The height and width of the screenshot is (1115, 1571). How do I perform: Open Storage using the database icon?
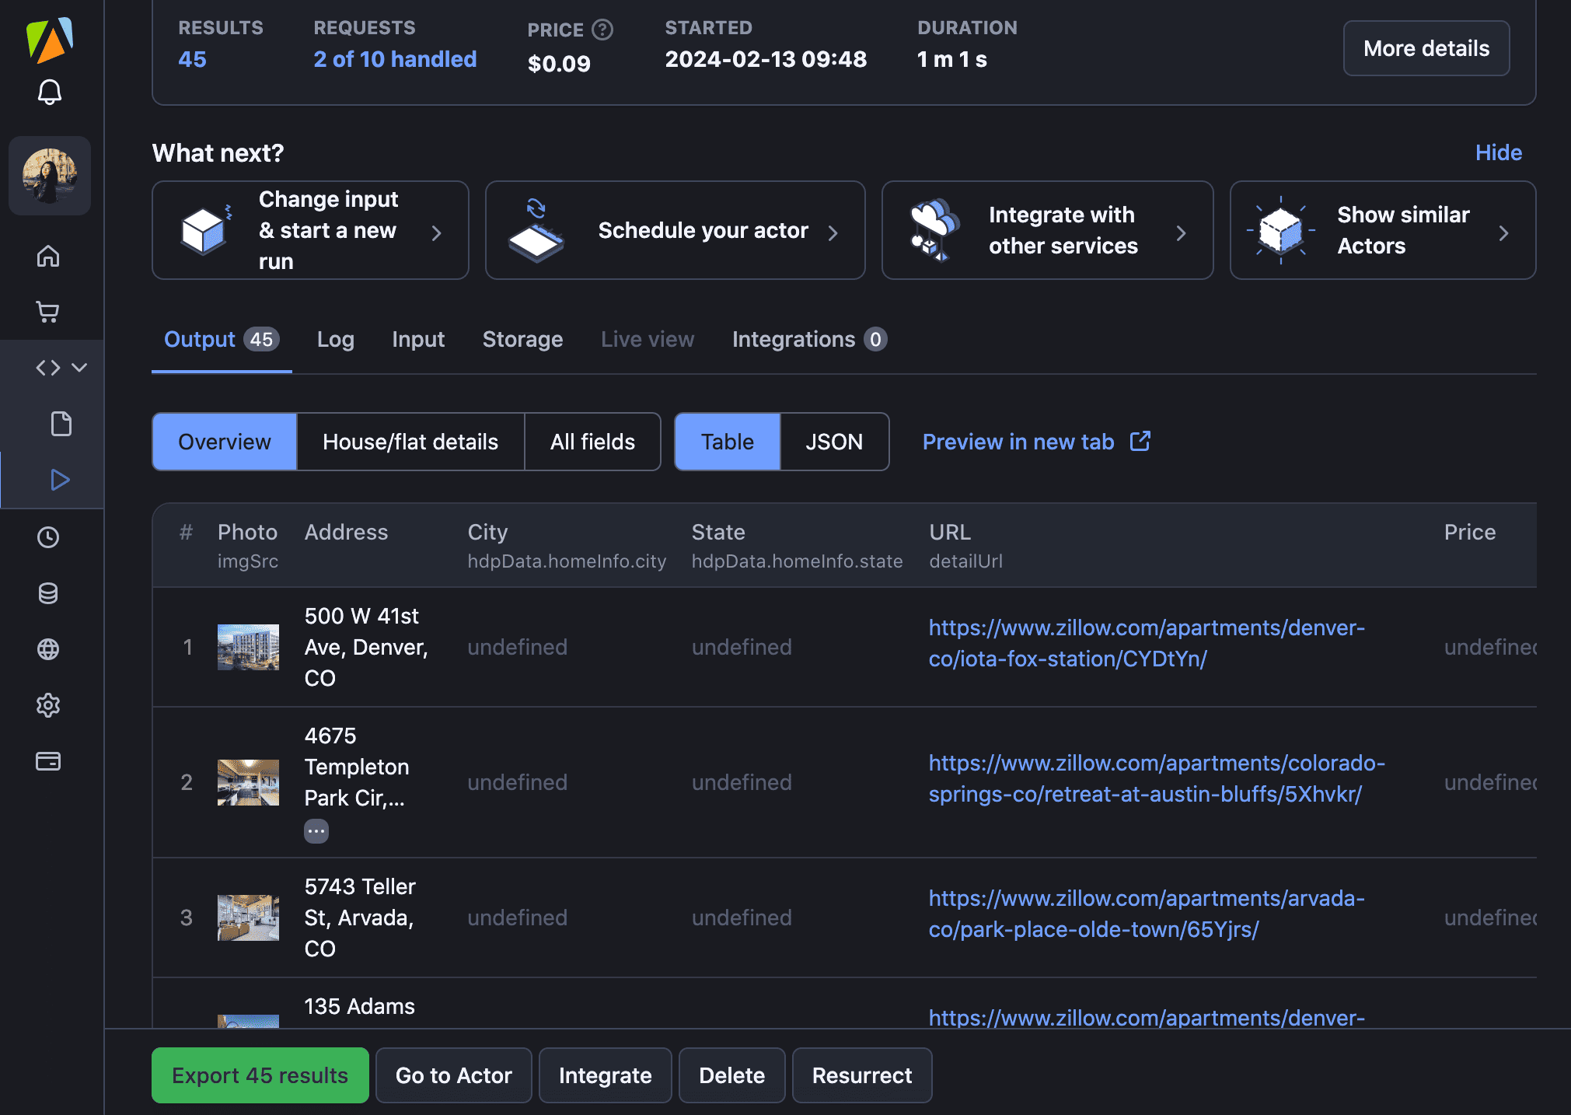point(48,593)
